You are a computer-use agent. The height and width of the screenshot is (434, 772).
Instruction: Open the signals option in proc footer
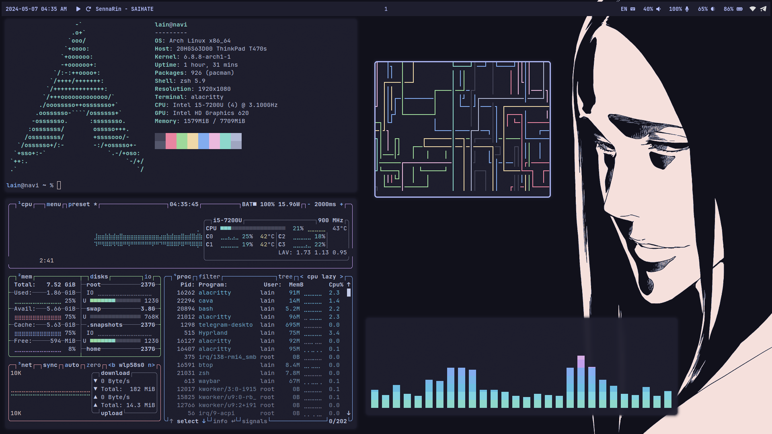pos(255,421)
